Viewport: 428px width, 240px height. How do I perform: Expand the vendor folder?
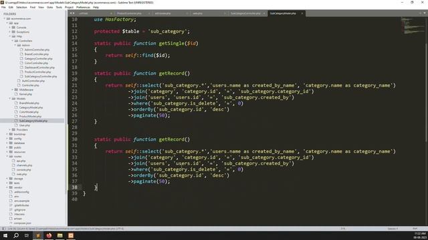[7, 187]
